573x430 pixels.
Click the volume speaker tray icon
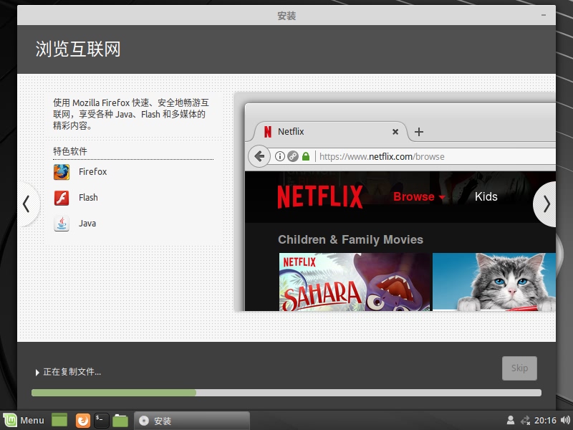tap(565, 421)
